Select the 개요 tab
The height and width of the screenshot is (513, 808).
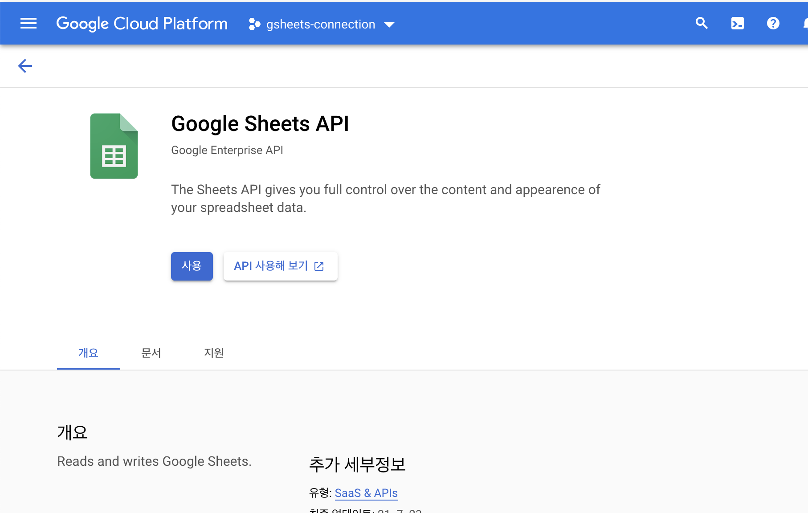coord(88,353)
